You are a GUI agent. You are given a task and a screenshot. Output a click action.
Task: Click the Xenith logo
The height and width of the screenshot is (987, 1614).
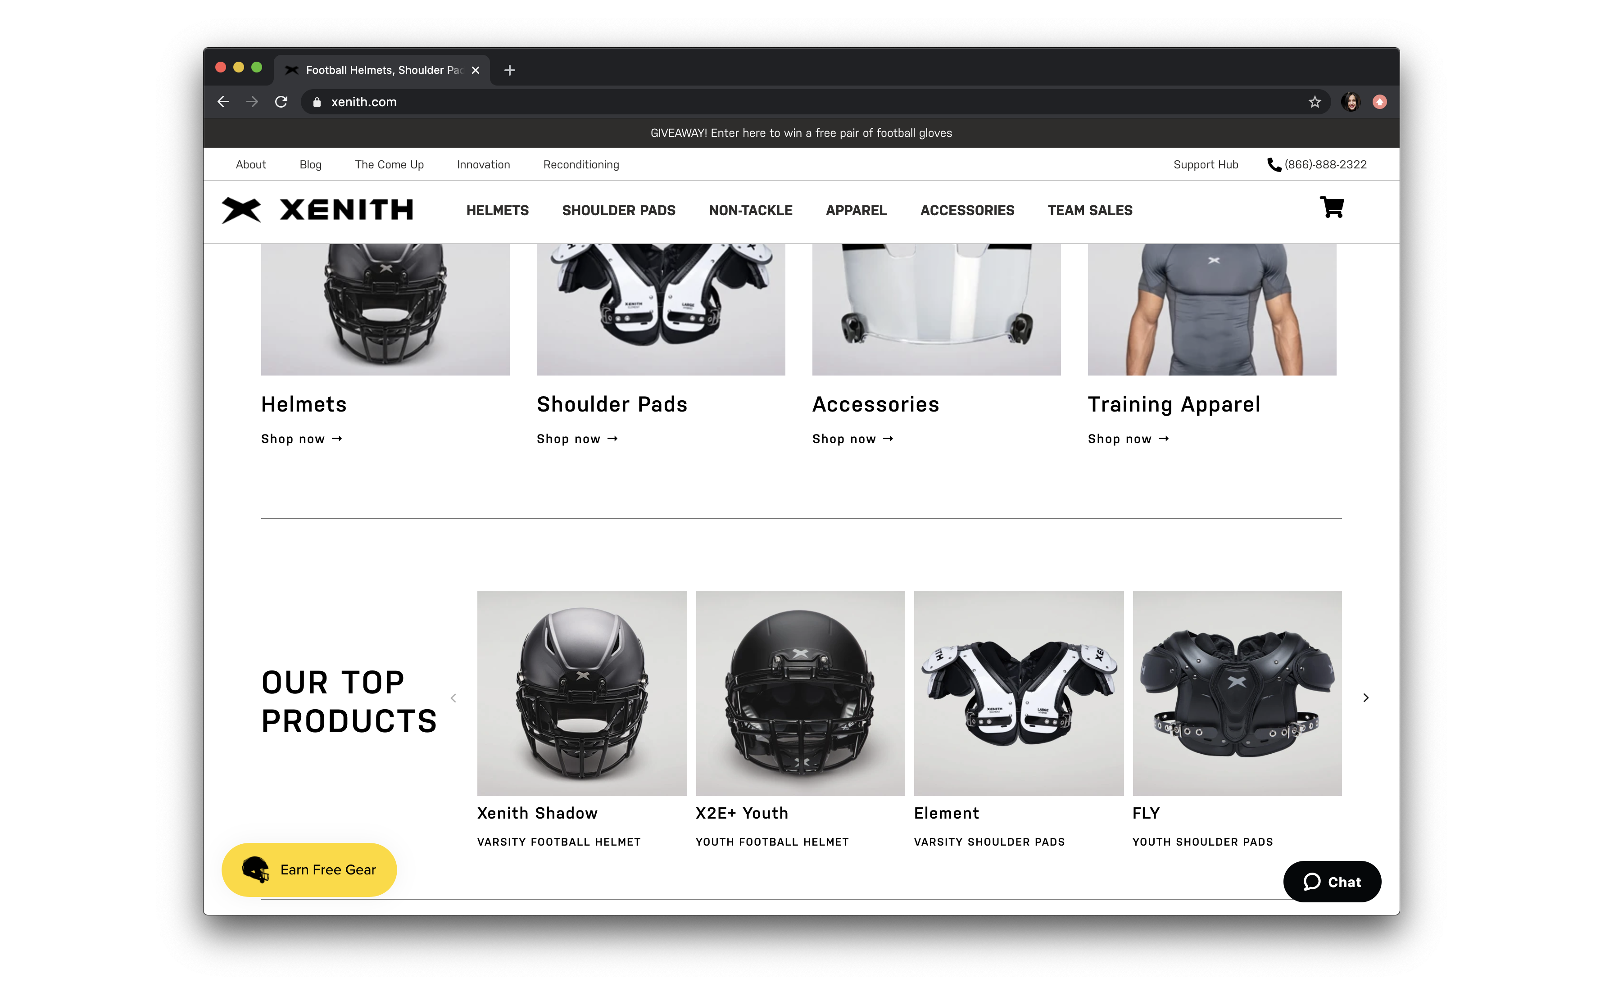317,210
